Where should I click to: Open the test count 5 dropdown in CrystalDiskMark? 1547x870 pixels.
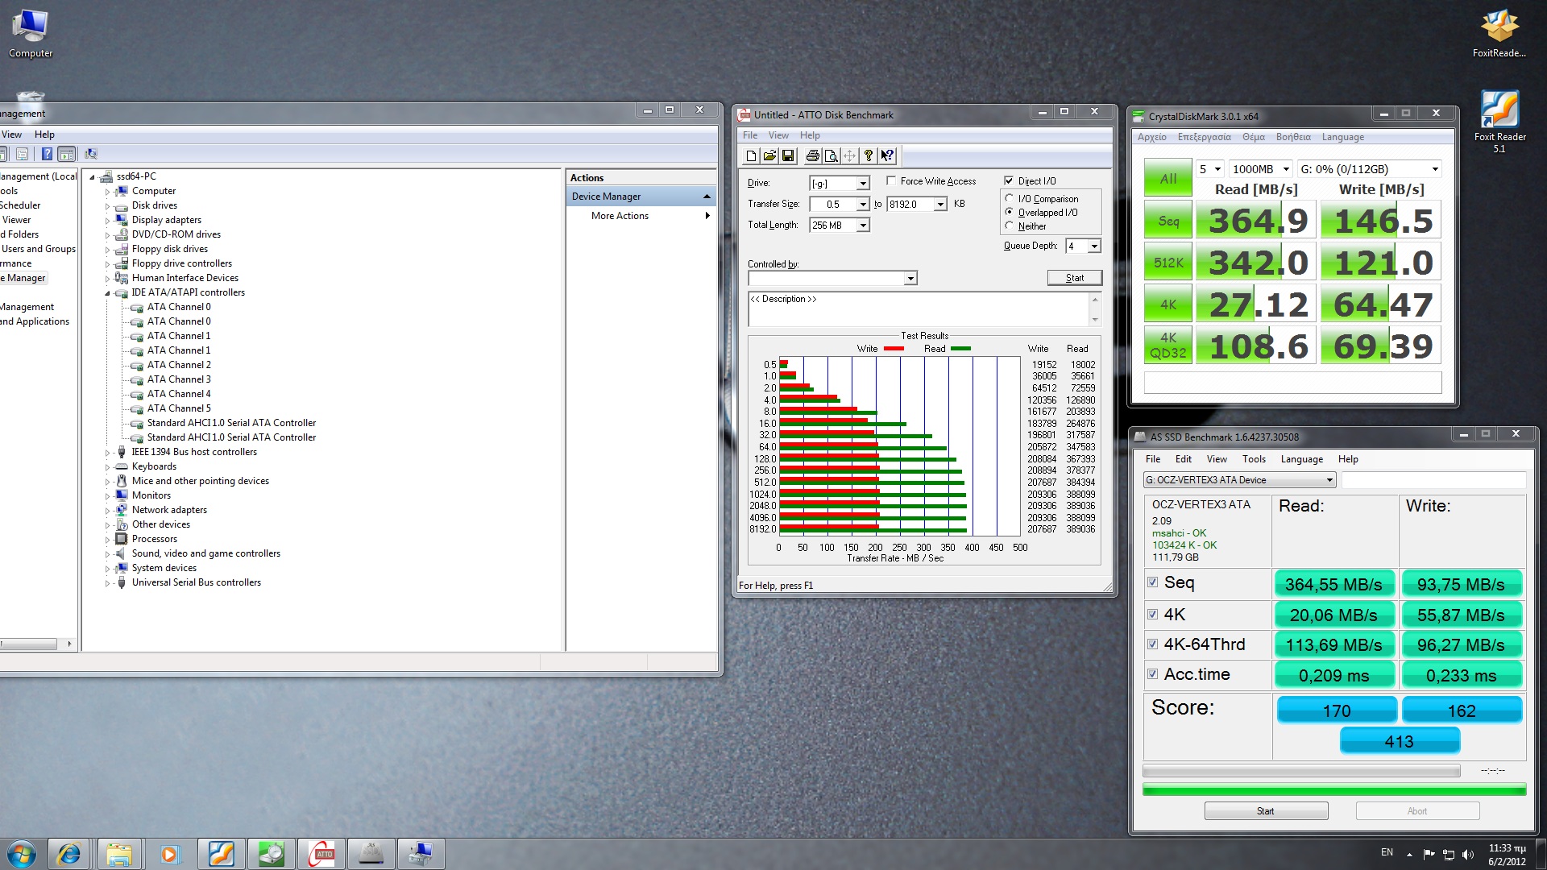[x=1210, y=169]
